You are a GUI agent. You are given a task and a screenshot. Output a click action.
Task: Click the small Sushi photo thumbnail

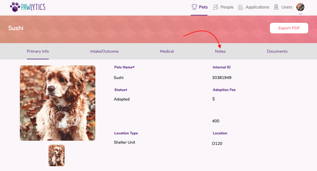coord(57,155)
